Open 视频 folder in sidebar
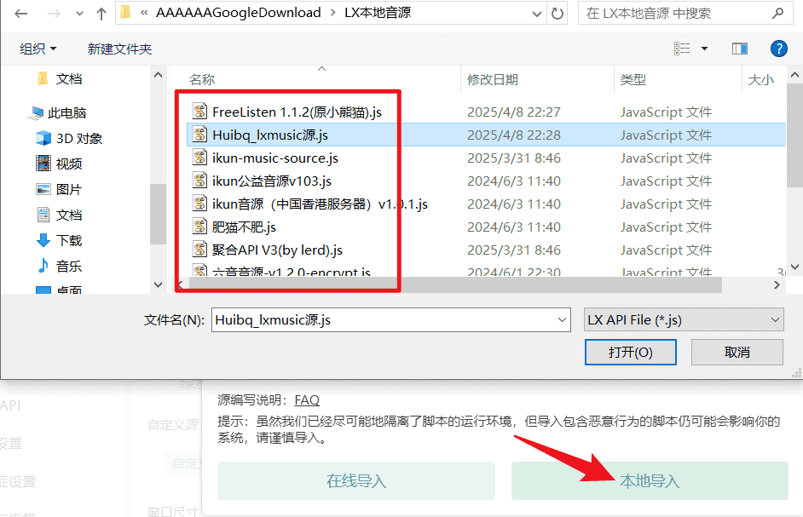Screen dimensions: 803x517 coord(69,164)
